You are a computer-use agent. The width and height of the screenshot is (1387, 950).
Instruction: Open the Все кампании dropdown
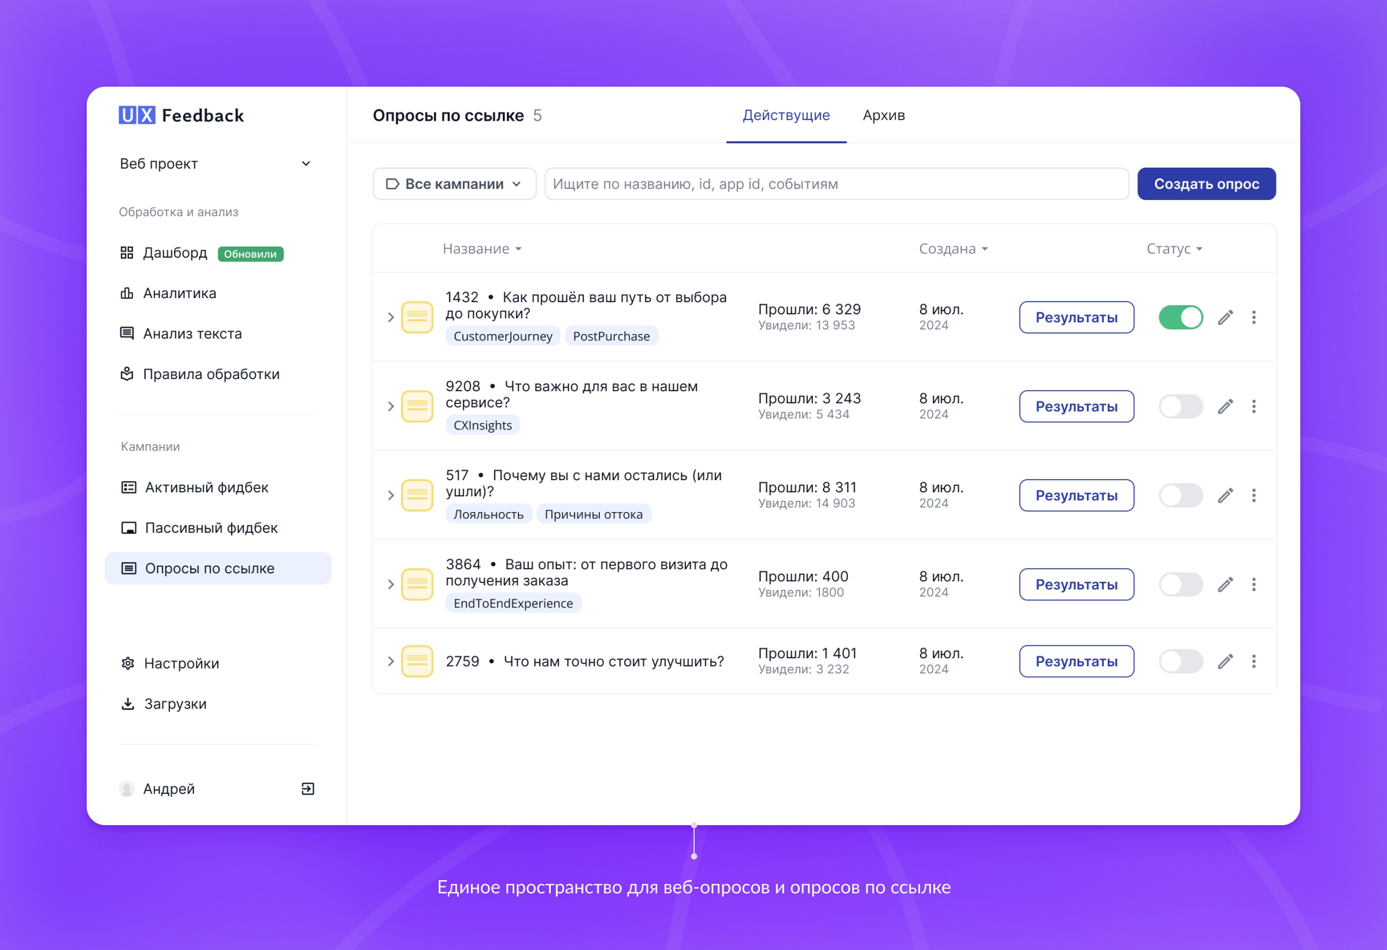454,184
